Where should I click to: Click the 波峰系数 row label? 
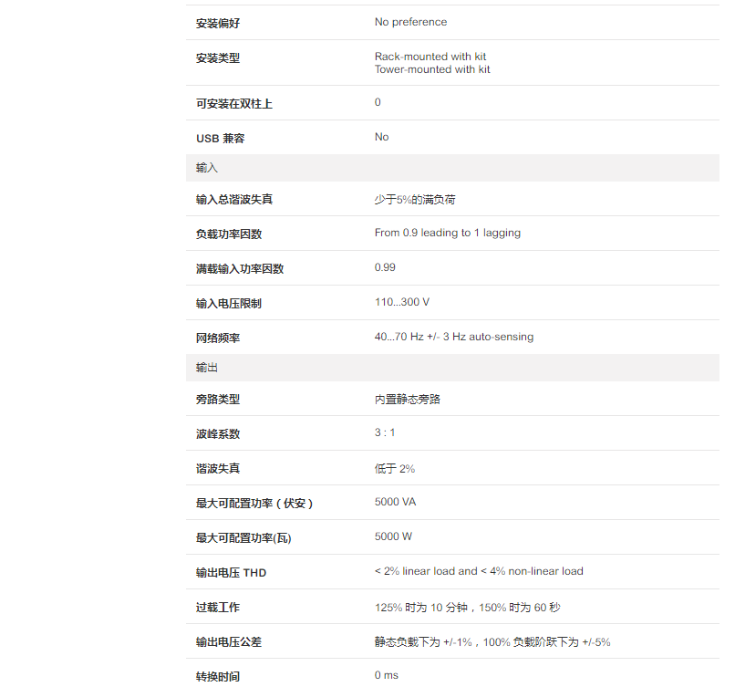coord(218,434)
